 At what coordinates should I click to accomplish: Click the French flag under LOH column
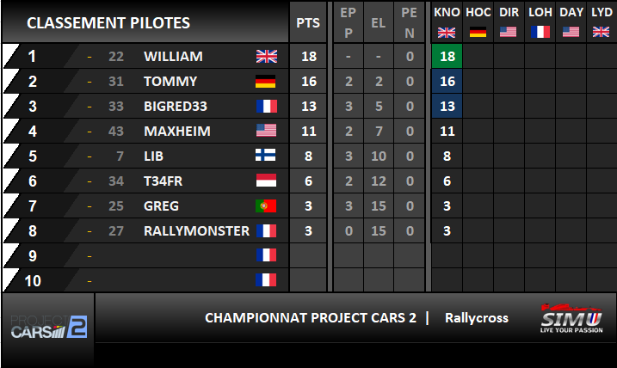tap(540, 32)
